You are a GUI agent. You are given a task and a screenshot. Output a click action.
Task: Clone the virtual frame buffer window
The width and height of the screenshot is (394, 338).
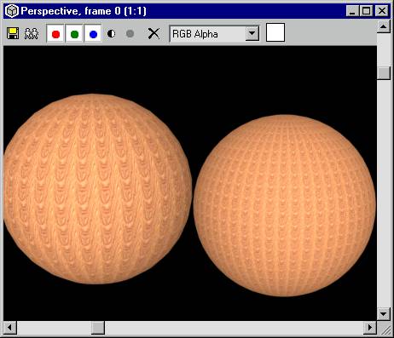pyautogui.click(x=32, y=34)
